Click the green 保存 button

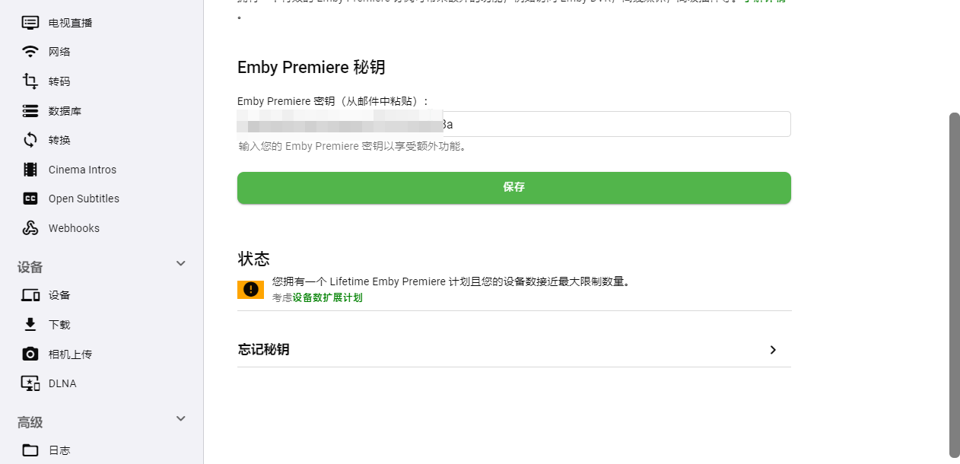(x=514, y=187)
